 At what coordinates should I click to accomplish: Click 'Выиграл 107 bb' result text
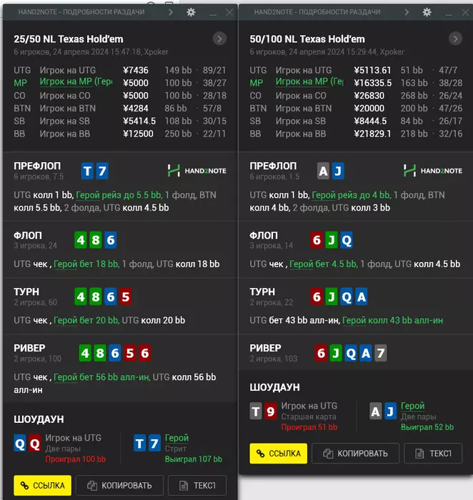click(194, 459)
